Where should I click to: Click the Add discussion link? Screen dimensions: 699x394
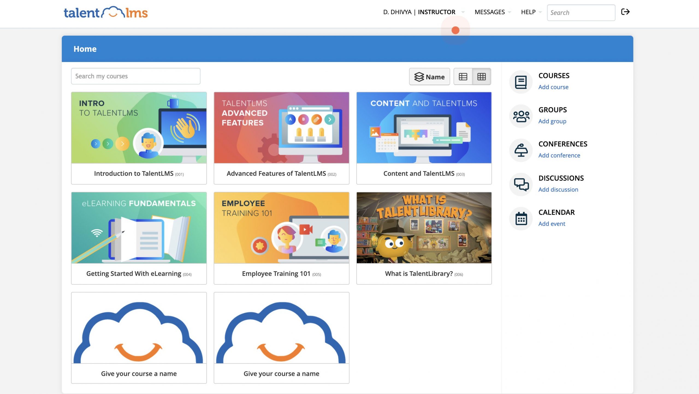click(558, 189)
